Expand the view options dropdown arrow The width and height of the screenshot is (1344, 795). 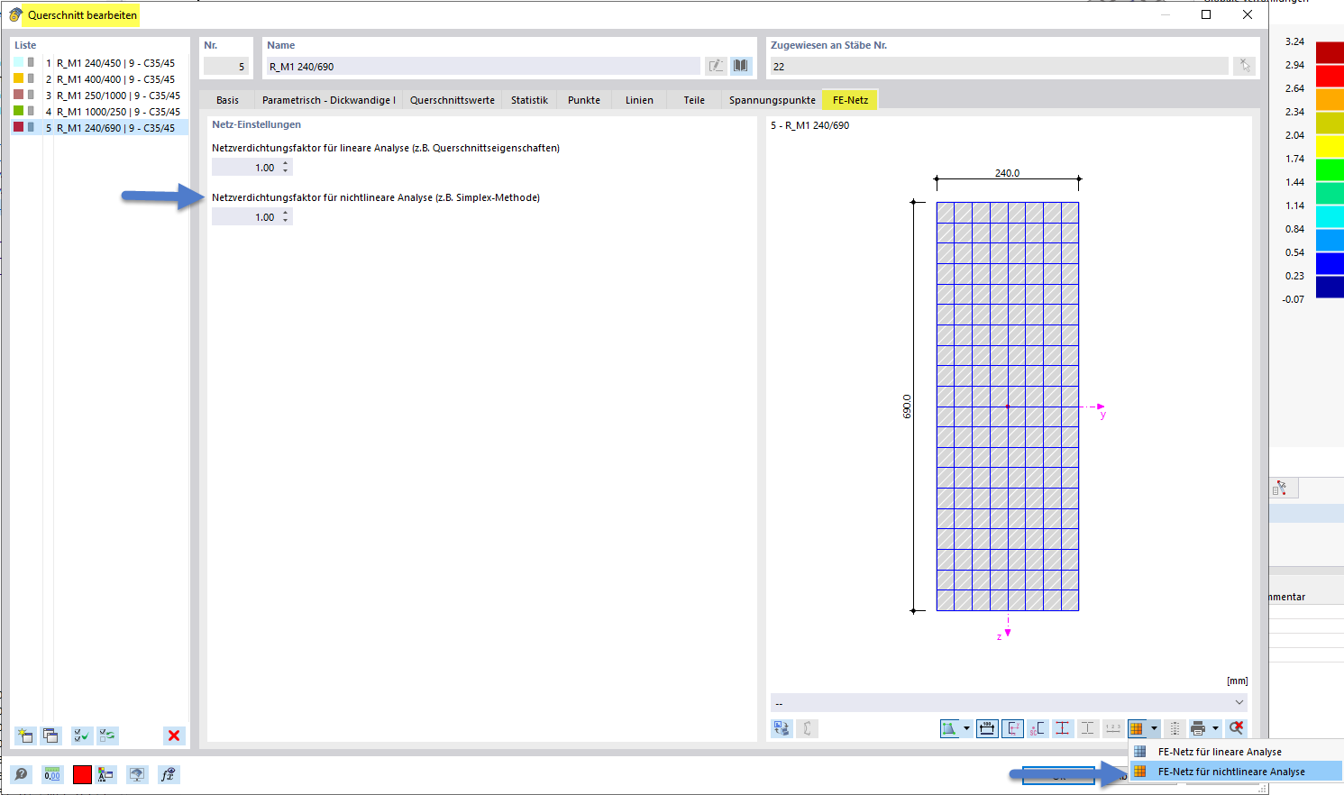[x=965, y=728]
